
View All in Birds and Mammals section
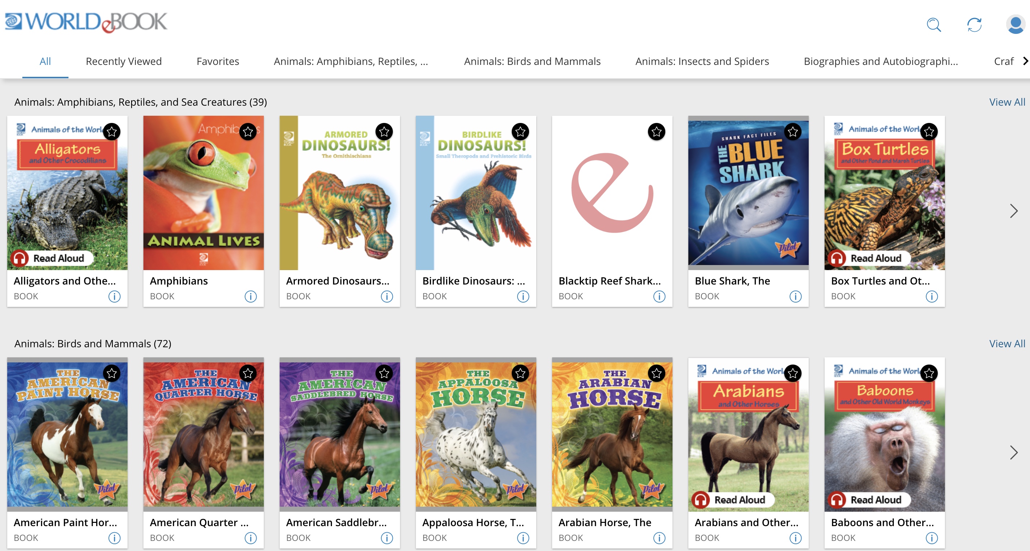click(x=1007, y=344)
